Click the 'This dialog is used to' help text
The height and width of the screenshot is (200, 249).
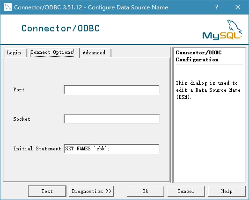click(207, 83)
